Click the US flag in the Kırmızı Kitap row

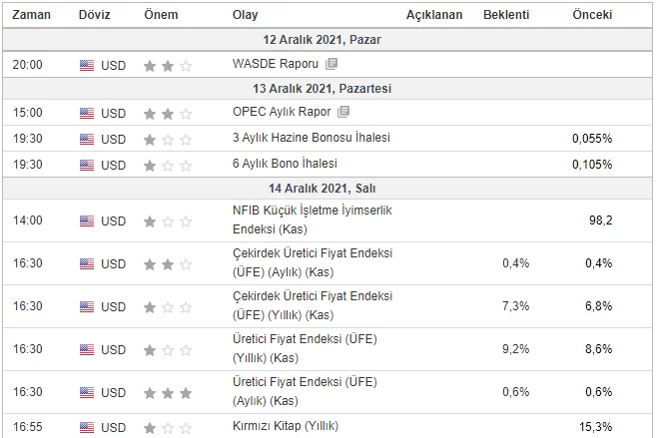pos(87,427)
